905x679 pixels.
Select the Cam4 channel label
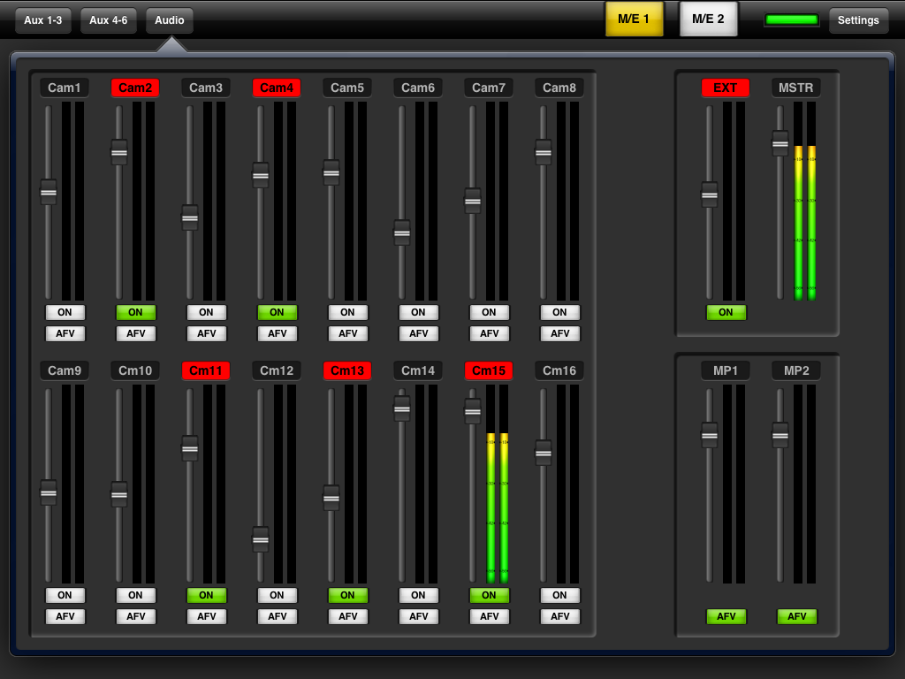pyautogui.click(x=277, y=88)
